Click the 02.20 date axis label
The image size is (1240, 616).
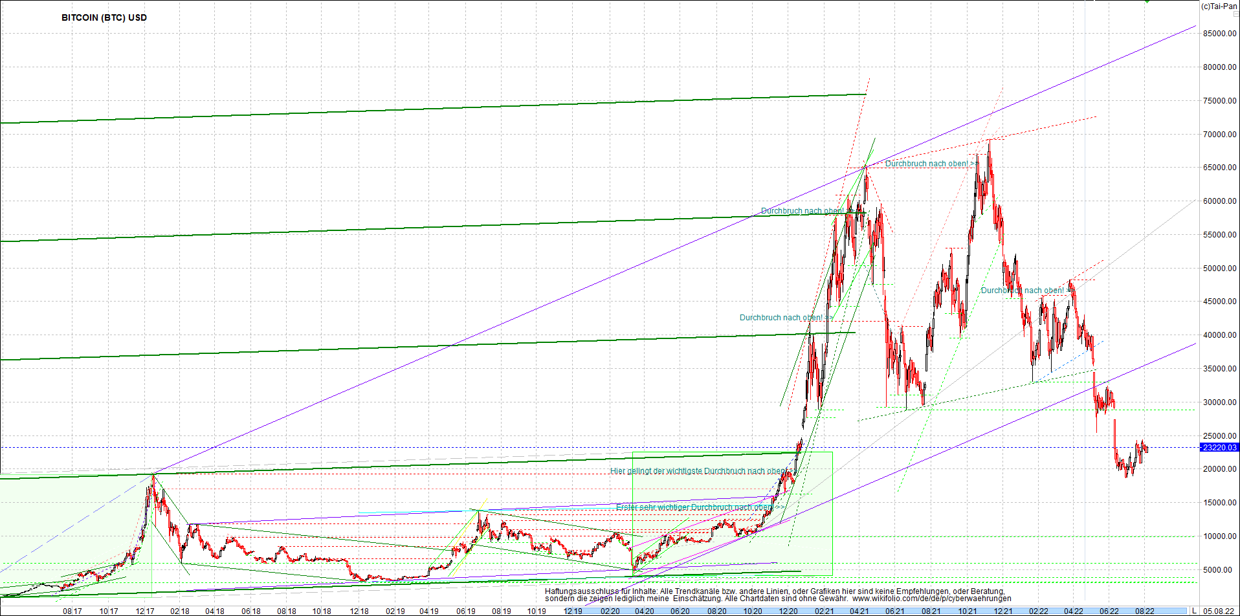coord(610,611)
